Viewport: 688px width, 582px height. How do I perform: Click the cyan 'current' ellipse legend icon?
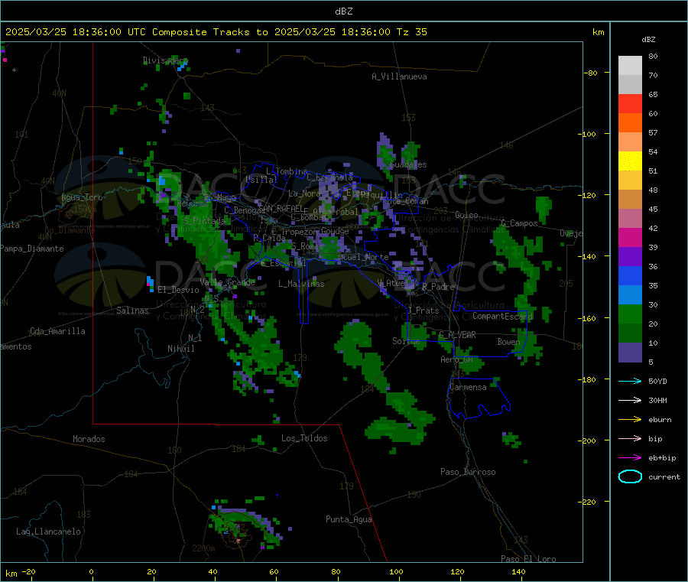[x=630, y=476]
